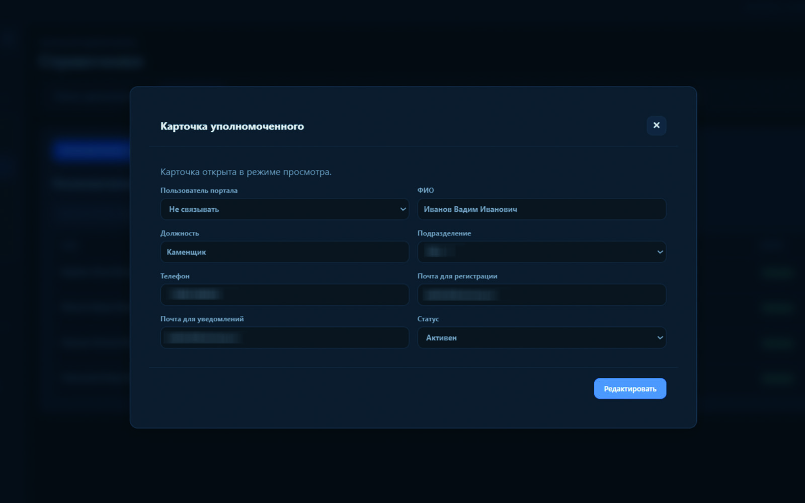Image resolution: width=805 pixels, height=503 pixels.
Task: Click the 'Должность' field label
Action: click(x=180, y=233)
